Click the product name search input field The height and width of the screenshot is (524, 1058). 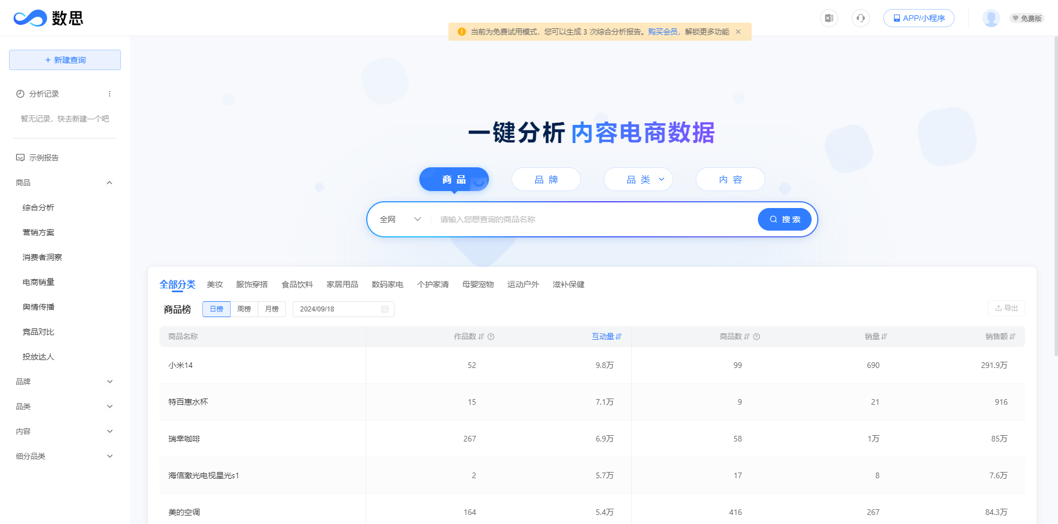click(x=595, y=219)
